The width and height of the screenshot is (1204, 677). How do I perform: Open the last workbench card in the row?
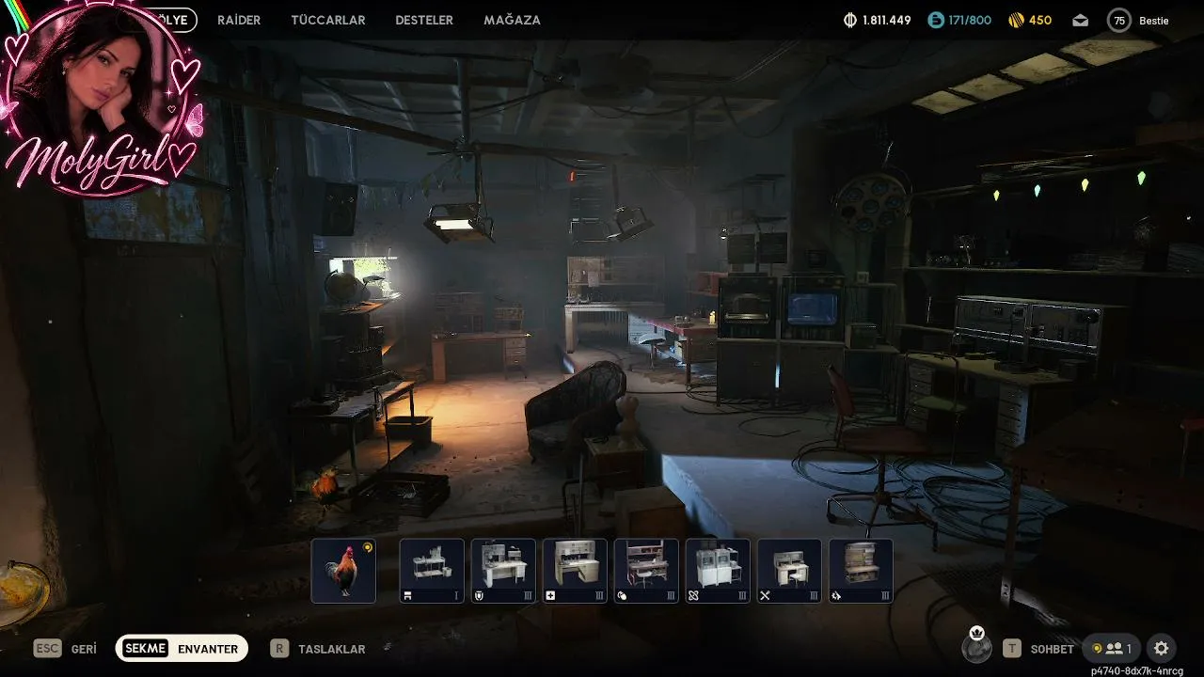click(861, 571)
